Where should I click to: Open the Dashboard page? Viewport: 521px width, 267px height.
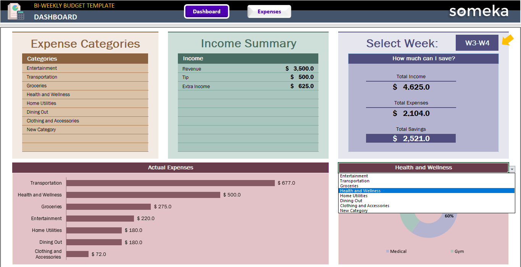point(206,11)
